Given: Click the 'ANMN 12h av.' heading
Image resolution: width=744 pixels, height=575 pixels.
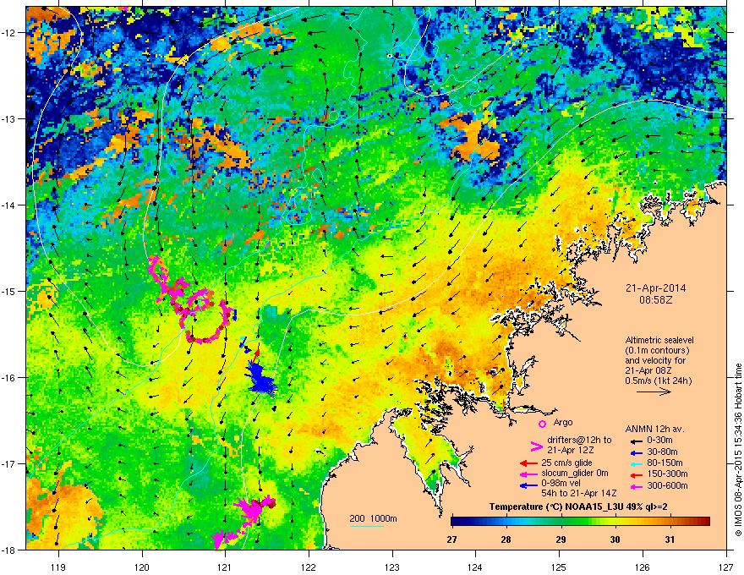Looking at the screenshot, I should pos(654,429).
